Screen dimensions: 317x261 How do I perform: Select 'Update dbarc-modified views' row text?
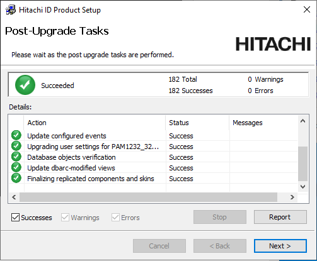pos(71,168)
